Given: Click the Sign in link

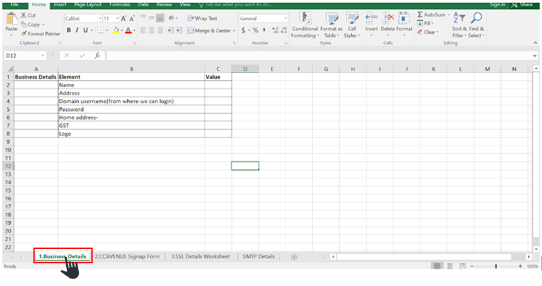Looking at the screenshot, I should point(497,4).
